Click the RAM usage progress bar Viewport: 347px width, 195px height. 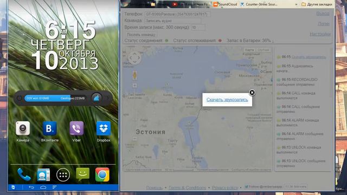[x=55, y=98]
